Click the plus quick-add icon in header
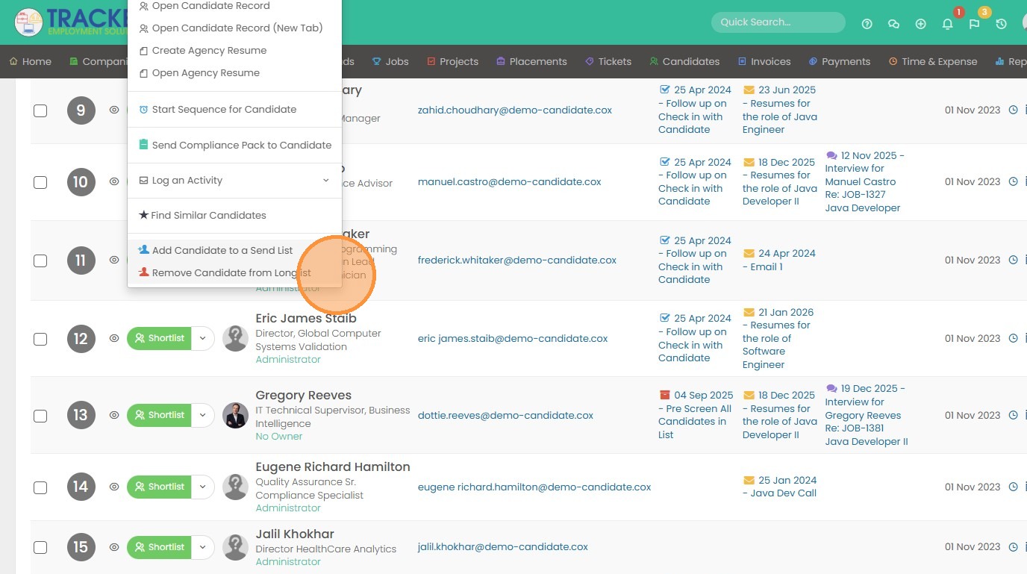This screenshot has width=1027, height=574. click(920, 24)
